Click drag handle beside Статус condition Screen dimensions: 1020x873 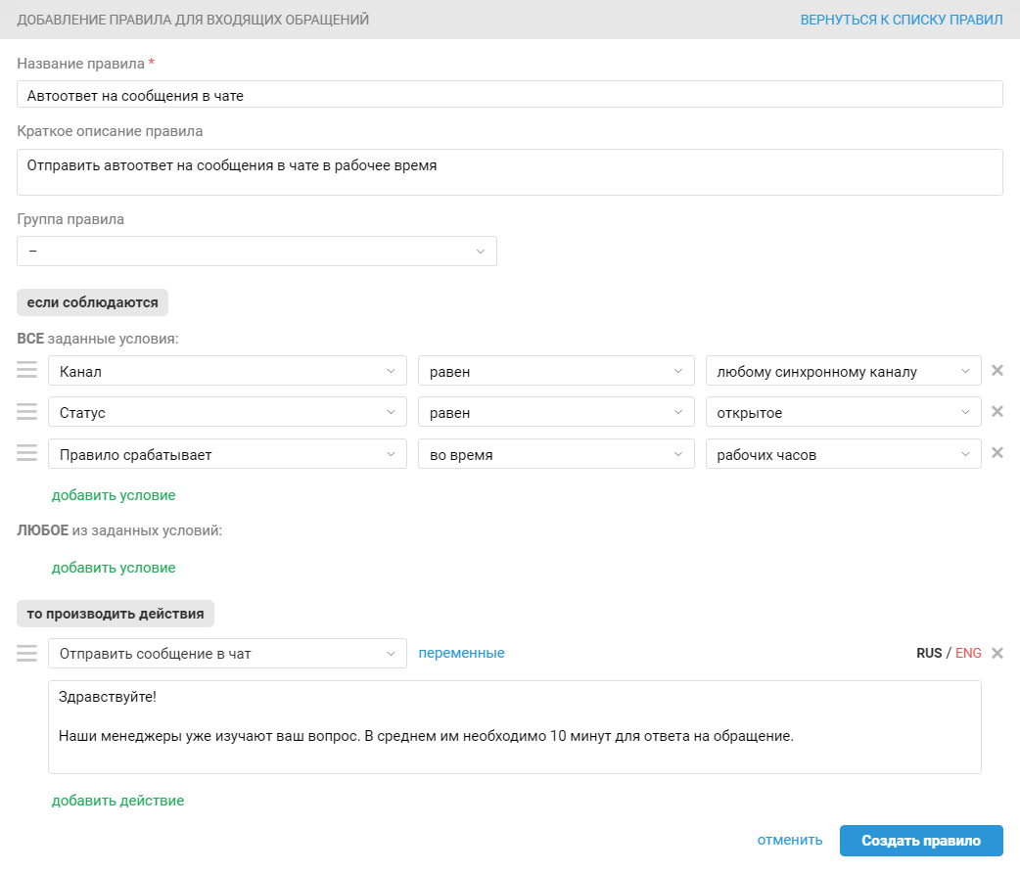point(26,411)
